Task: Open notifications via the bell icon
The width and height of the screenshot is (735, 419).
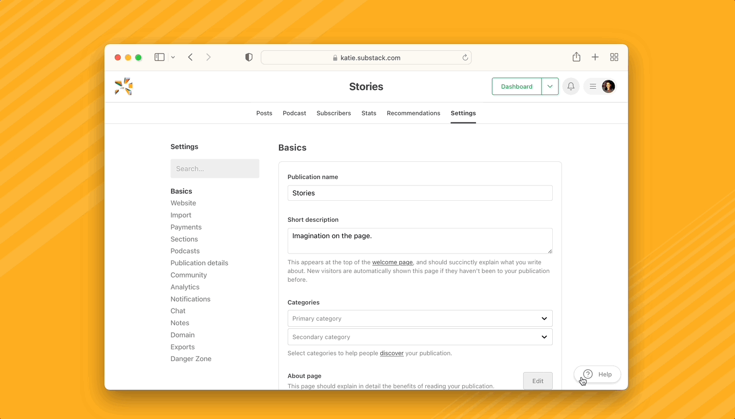Action: tap(571, 86)
